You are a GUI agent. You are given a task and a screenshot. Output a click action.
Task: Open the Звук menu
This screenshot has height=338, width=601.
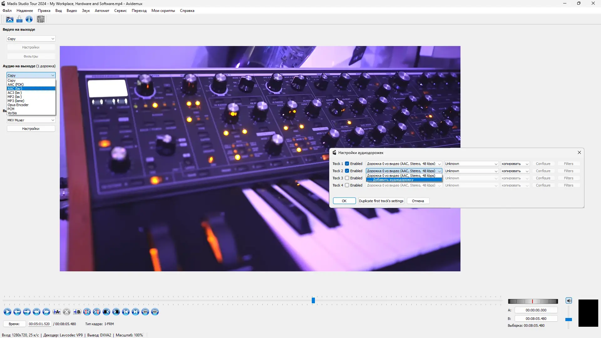click(86, 11)
